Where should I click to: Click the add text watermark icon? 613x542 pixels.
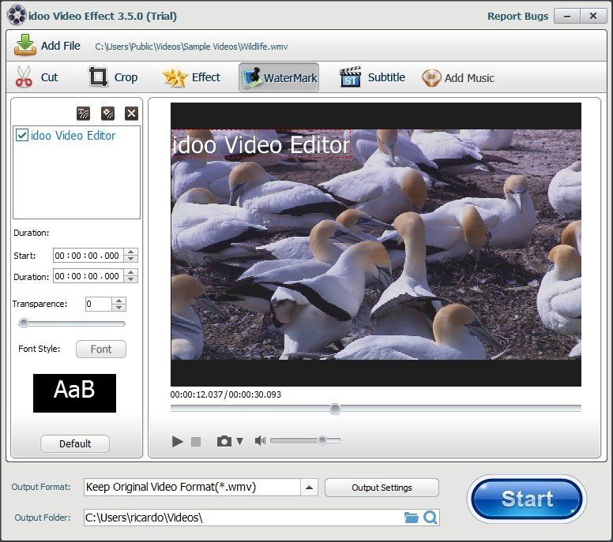coord(83,114)
